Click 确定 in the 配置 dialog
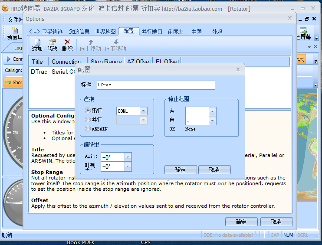This screenshot has width=322, height=245. click(180, 170)
